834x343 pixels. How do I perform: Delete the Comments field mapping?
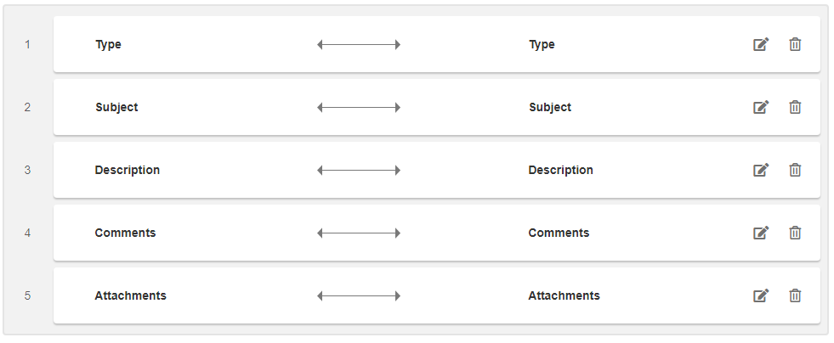click(795, 233)
